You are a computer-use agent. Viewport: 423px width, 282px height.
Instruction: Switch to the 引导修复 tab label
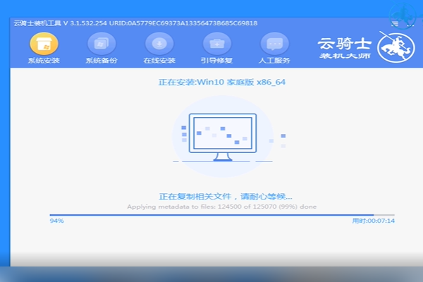tap(216, 61)
